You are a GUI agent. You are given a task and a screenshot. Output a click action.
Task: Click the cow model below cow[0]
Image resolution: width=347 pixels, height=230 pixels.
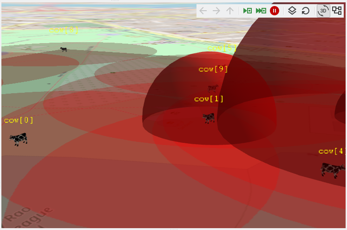(19, 139)
